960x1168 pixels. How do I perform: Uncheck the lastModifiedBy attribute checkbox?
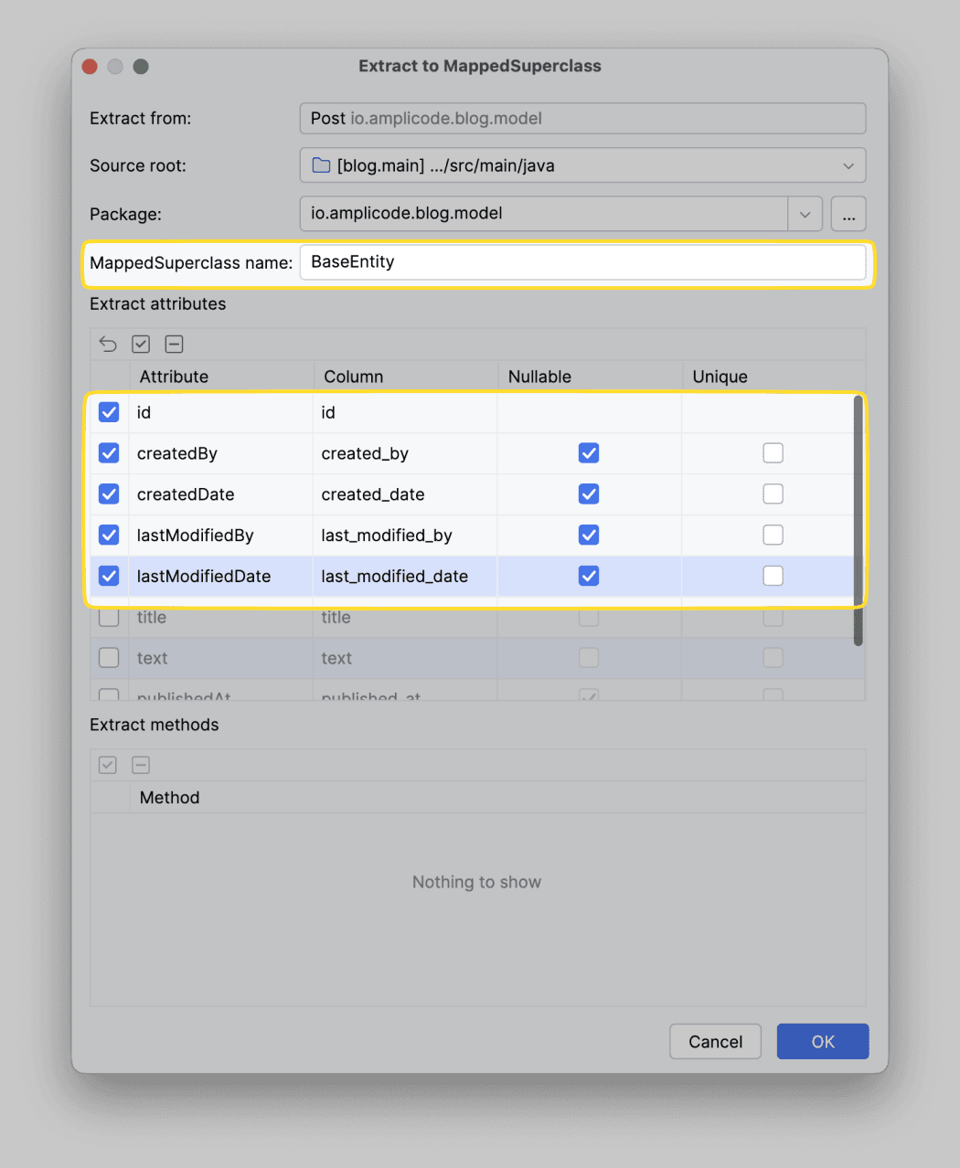pyautogui.click(x=109, y=535)
